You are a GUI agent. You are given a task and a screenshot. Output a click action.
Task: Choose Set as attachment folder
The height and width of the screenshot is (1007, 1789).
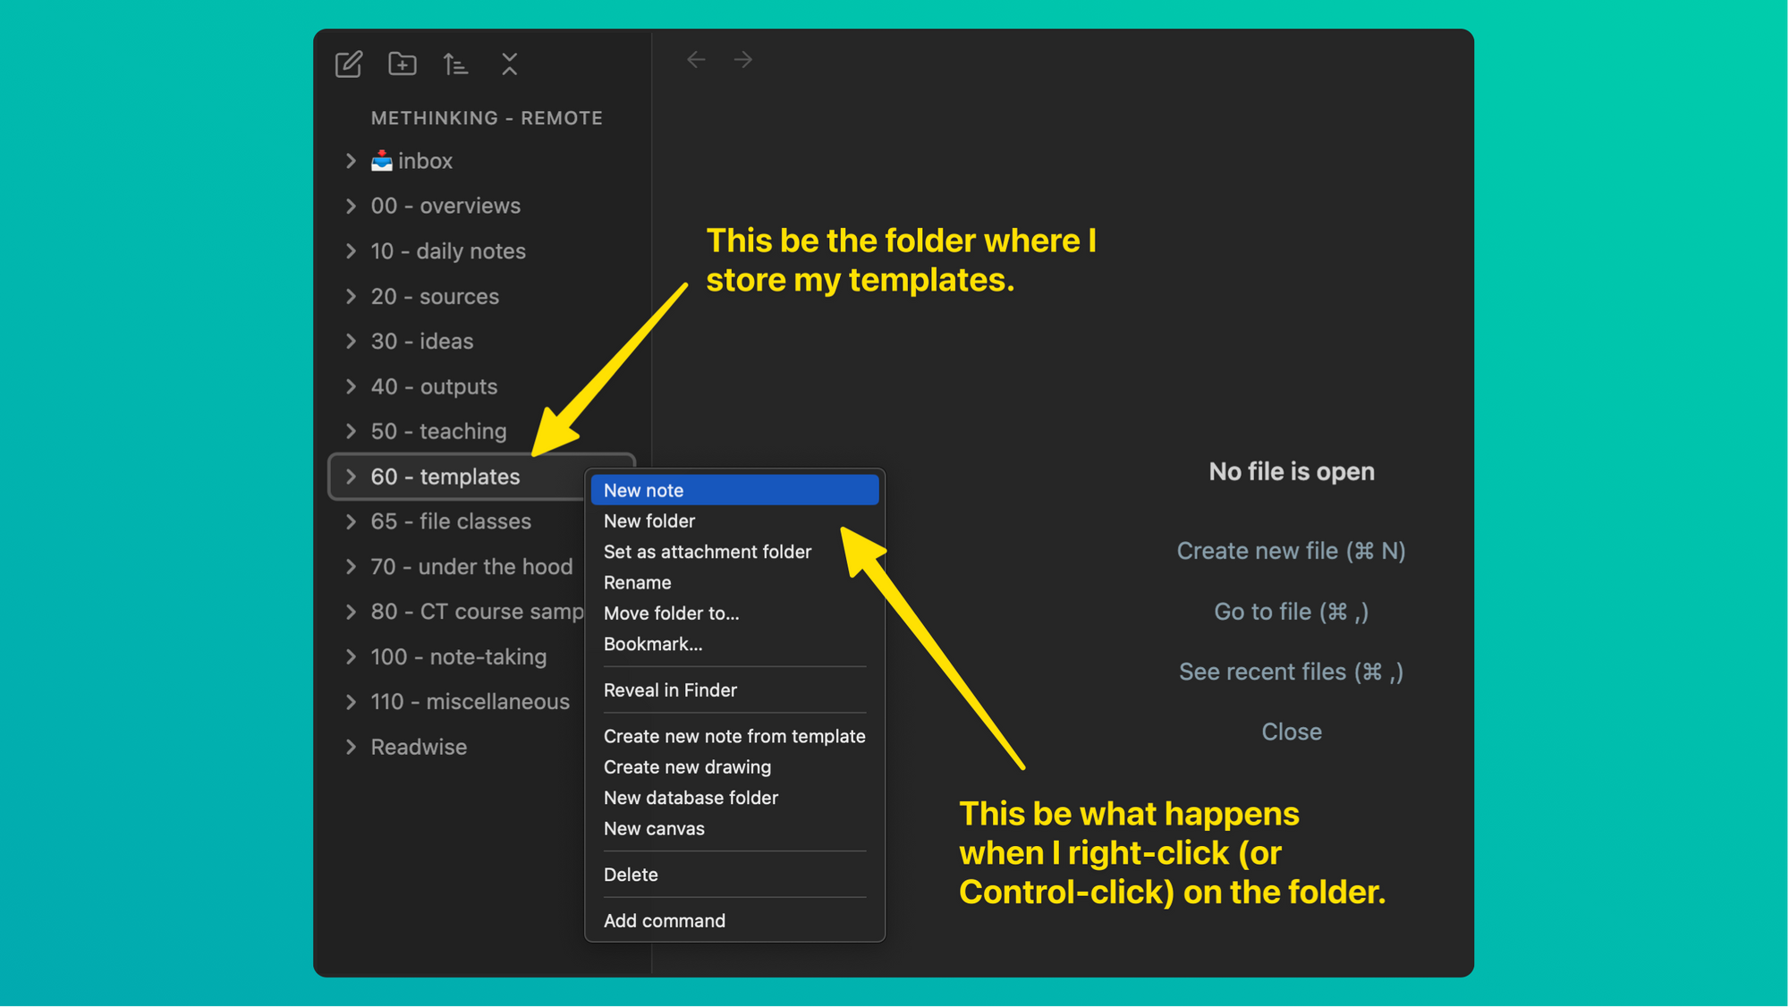click(x=707, y=552)
